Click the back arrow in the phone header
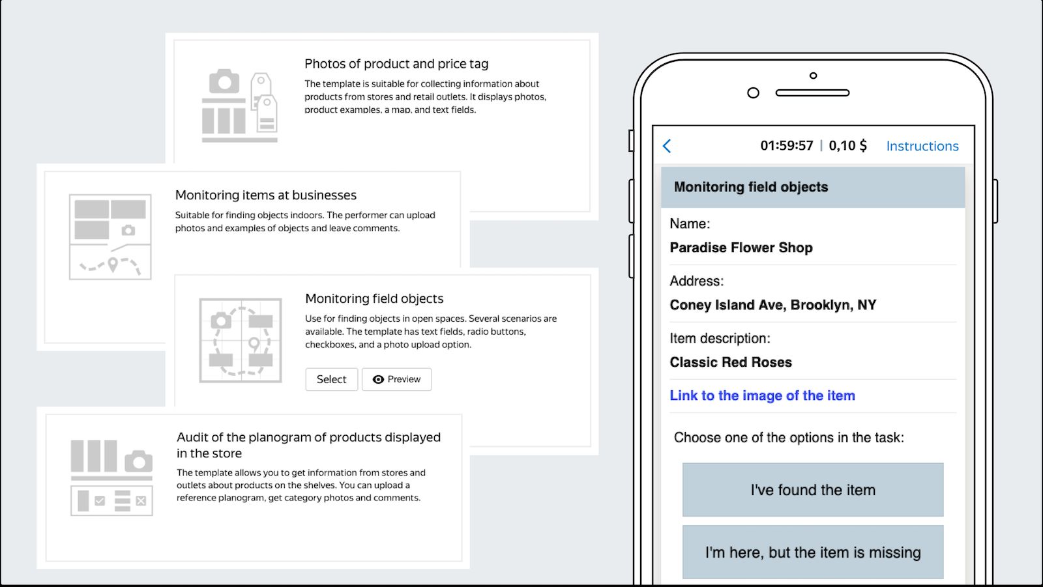The height and width of the screenshot is (587, 1043). [x=667, y=146]
